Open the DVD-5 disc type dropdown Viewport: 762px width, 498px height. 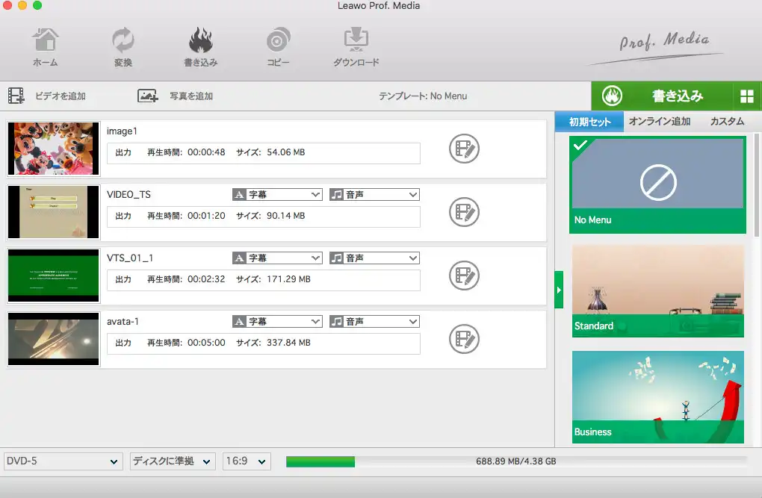[x=63, y=461]
